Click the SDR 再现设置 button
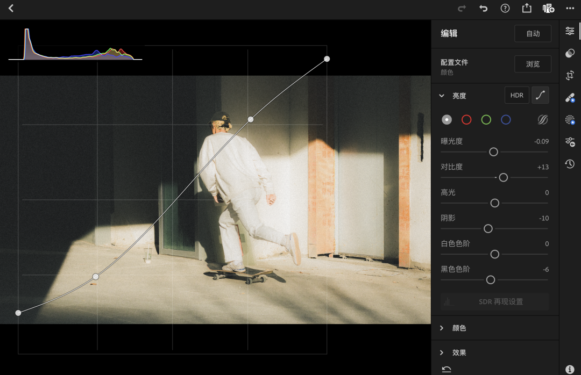This screenshot has height=375, width=581. pos(495,302)
